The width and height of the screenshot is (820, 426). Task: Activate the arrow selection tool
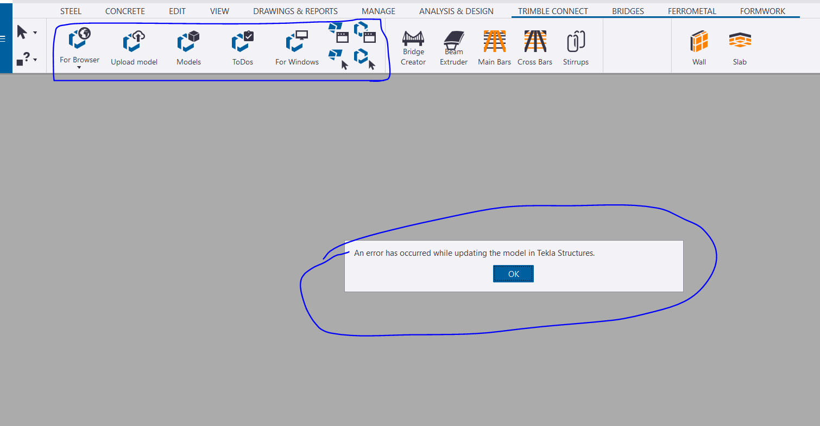pos(22,33)
